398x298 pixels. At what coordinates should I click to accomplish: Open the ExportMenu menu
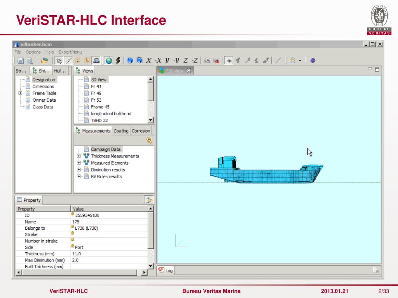tap(70, 52)
